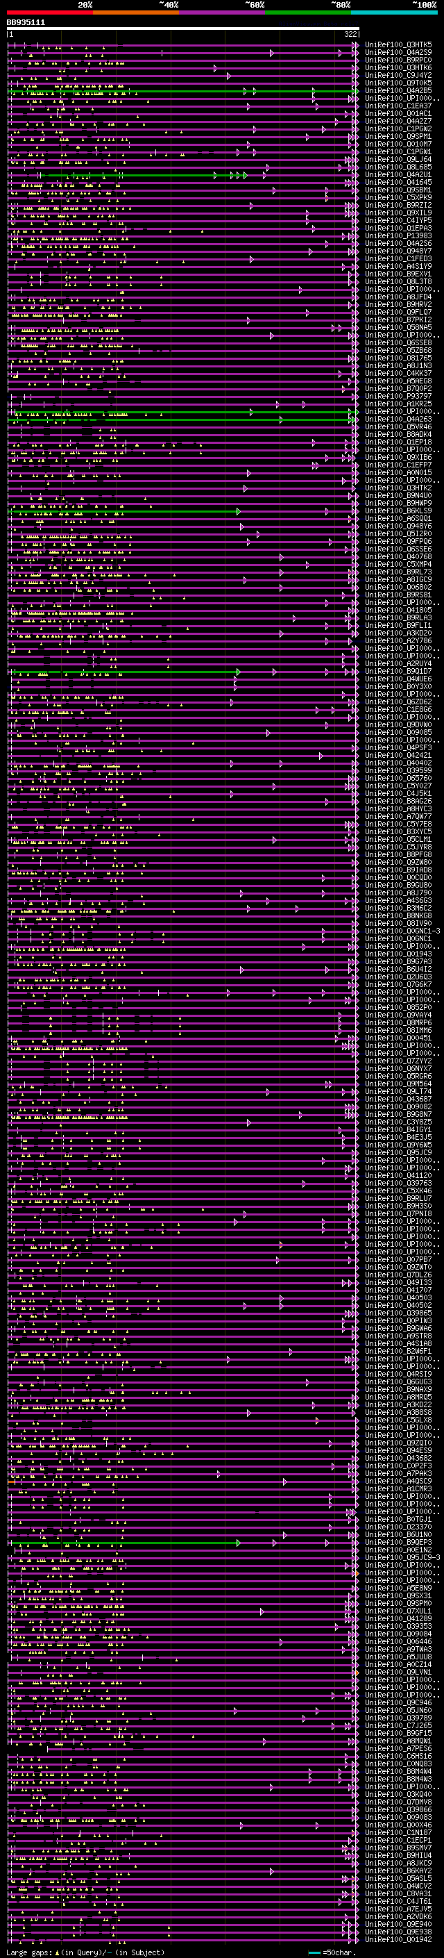Click the green alignment bar of UniRef100_Q4A2B5
444x1958 pixels.
click(183, 91)
